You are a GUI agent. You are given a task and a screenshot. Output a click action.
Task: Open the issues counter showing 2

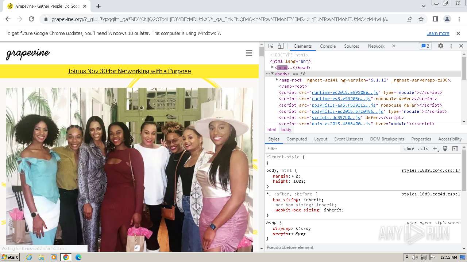coord(425,46)
